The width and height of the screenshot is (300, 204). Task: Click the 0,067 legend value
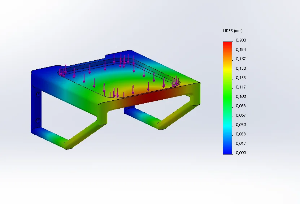tap(241, 115)
